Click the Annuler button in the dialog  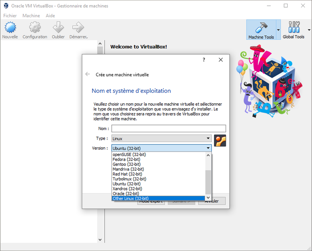pyautogui.click(x=212, y=201)
